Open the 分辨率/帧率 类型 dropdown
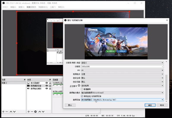172x118 pixels. coord(122,63)
